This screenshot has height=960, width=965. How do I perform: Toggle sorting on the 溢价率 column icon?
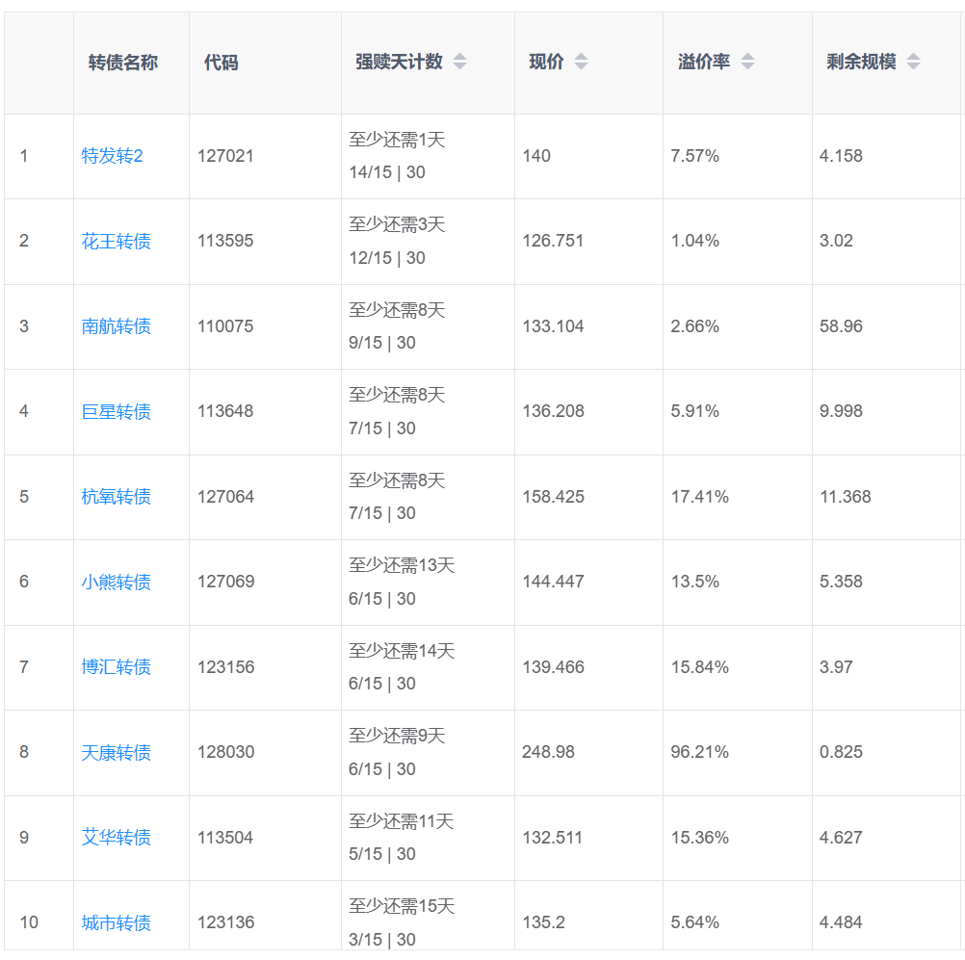tap(747, 63)
